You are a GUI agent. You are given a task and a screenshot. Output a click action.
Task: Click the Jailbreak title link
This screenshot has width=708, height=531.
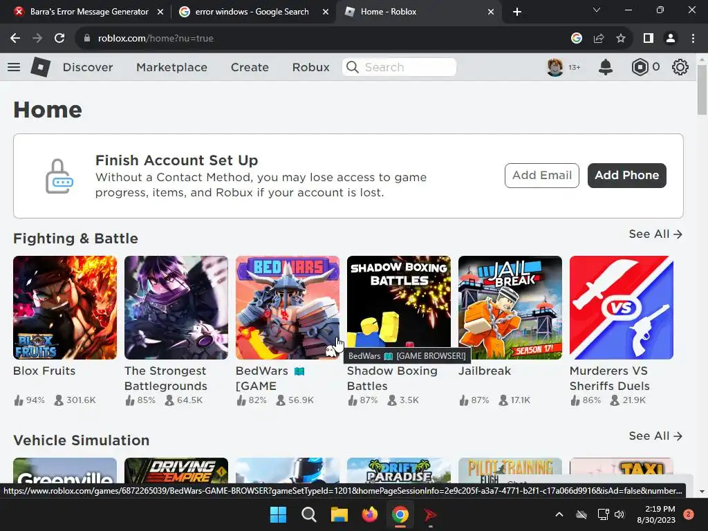[x=485, y=371]
